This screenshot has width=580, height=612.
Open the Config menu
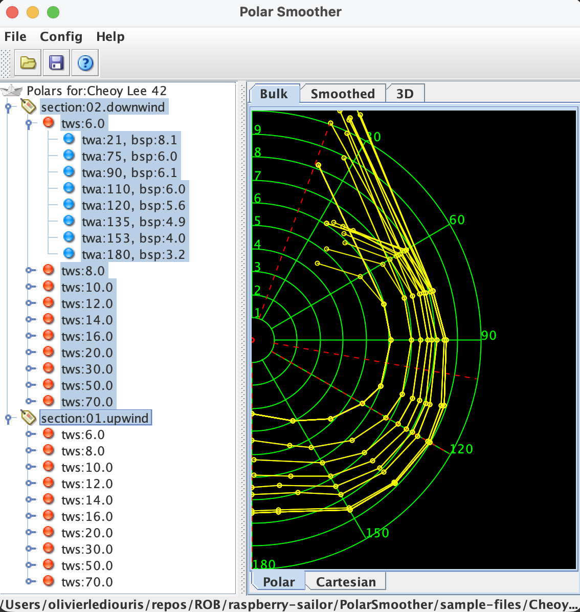(x=61, y=37)
